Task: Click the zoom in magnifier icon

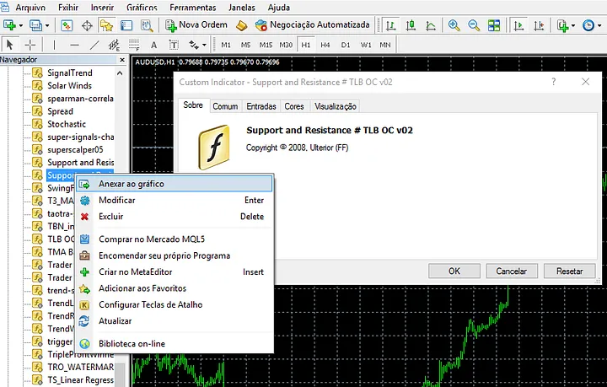Action: 455,25
